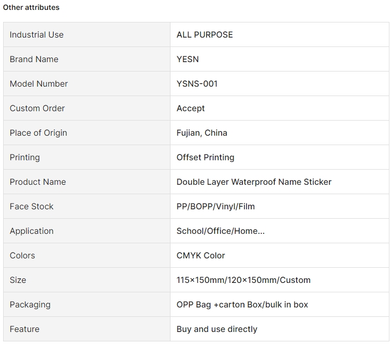Select the 115×150mm/120×150mm/Custom size value
The image size is (391, 344).
(243, 280)
